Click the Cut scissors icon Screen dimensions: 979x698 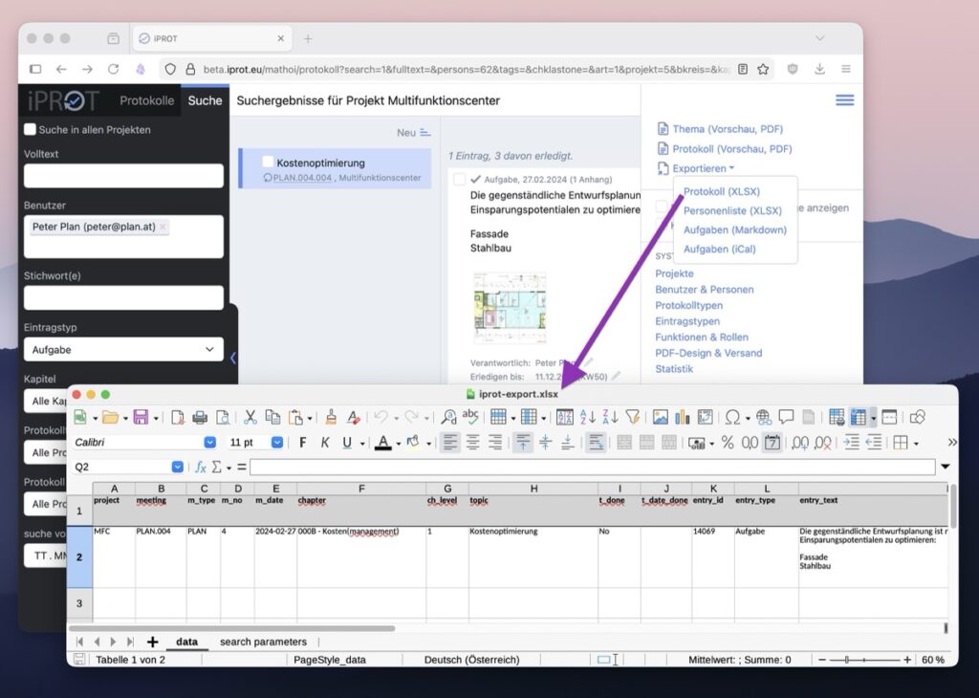(250, 417)
